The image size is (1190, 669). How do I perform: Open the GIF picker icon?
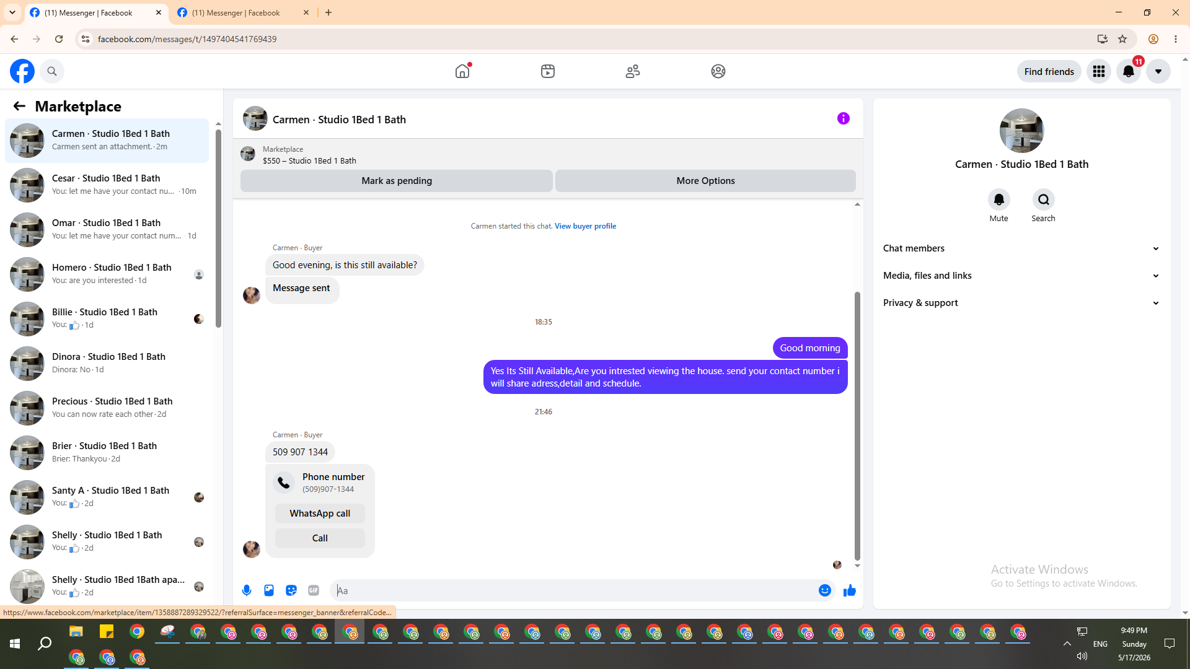click(x=314, y=590)
